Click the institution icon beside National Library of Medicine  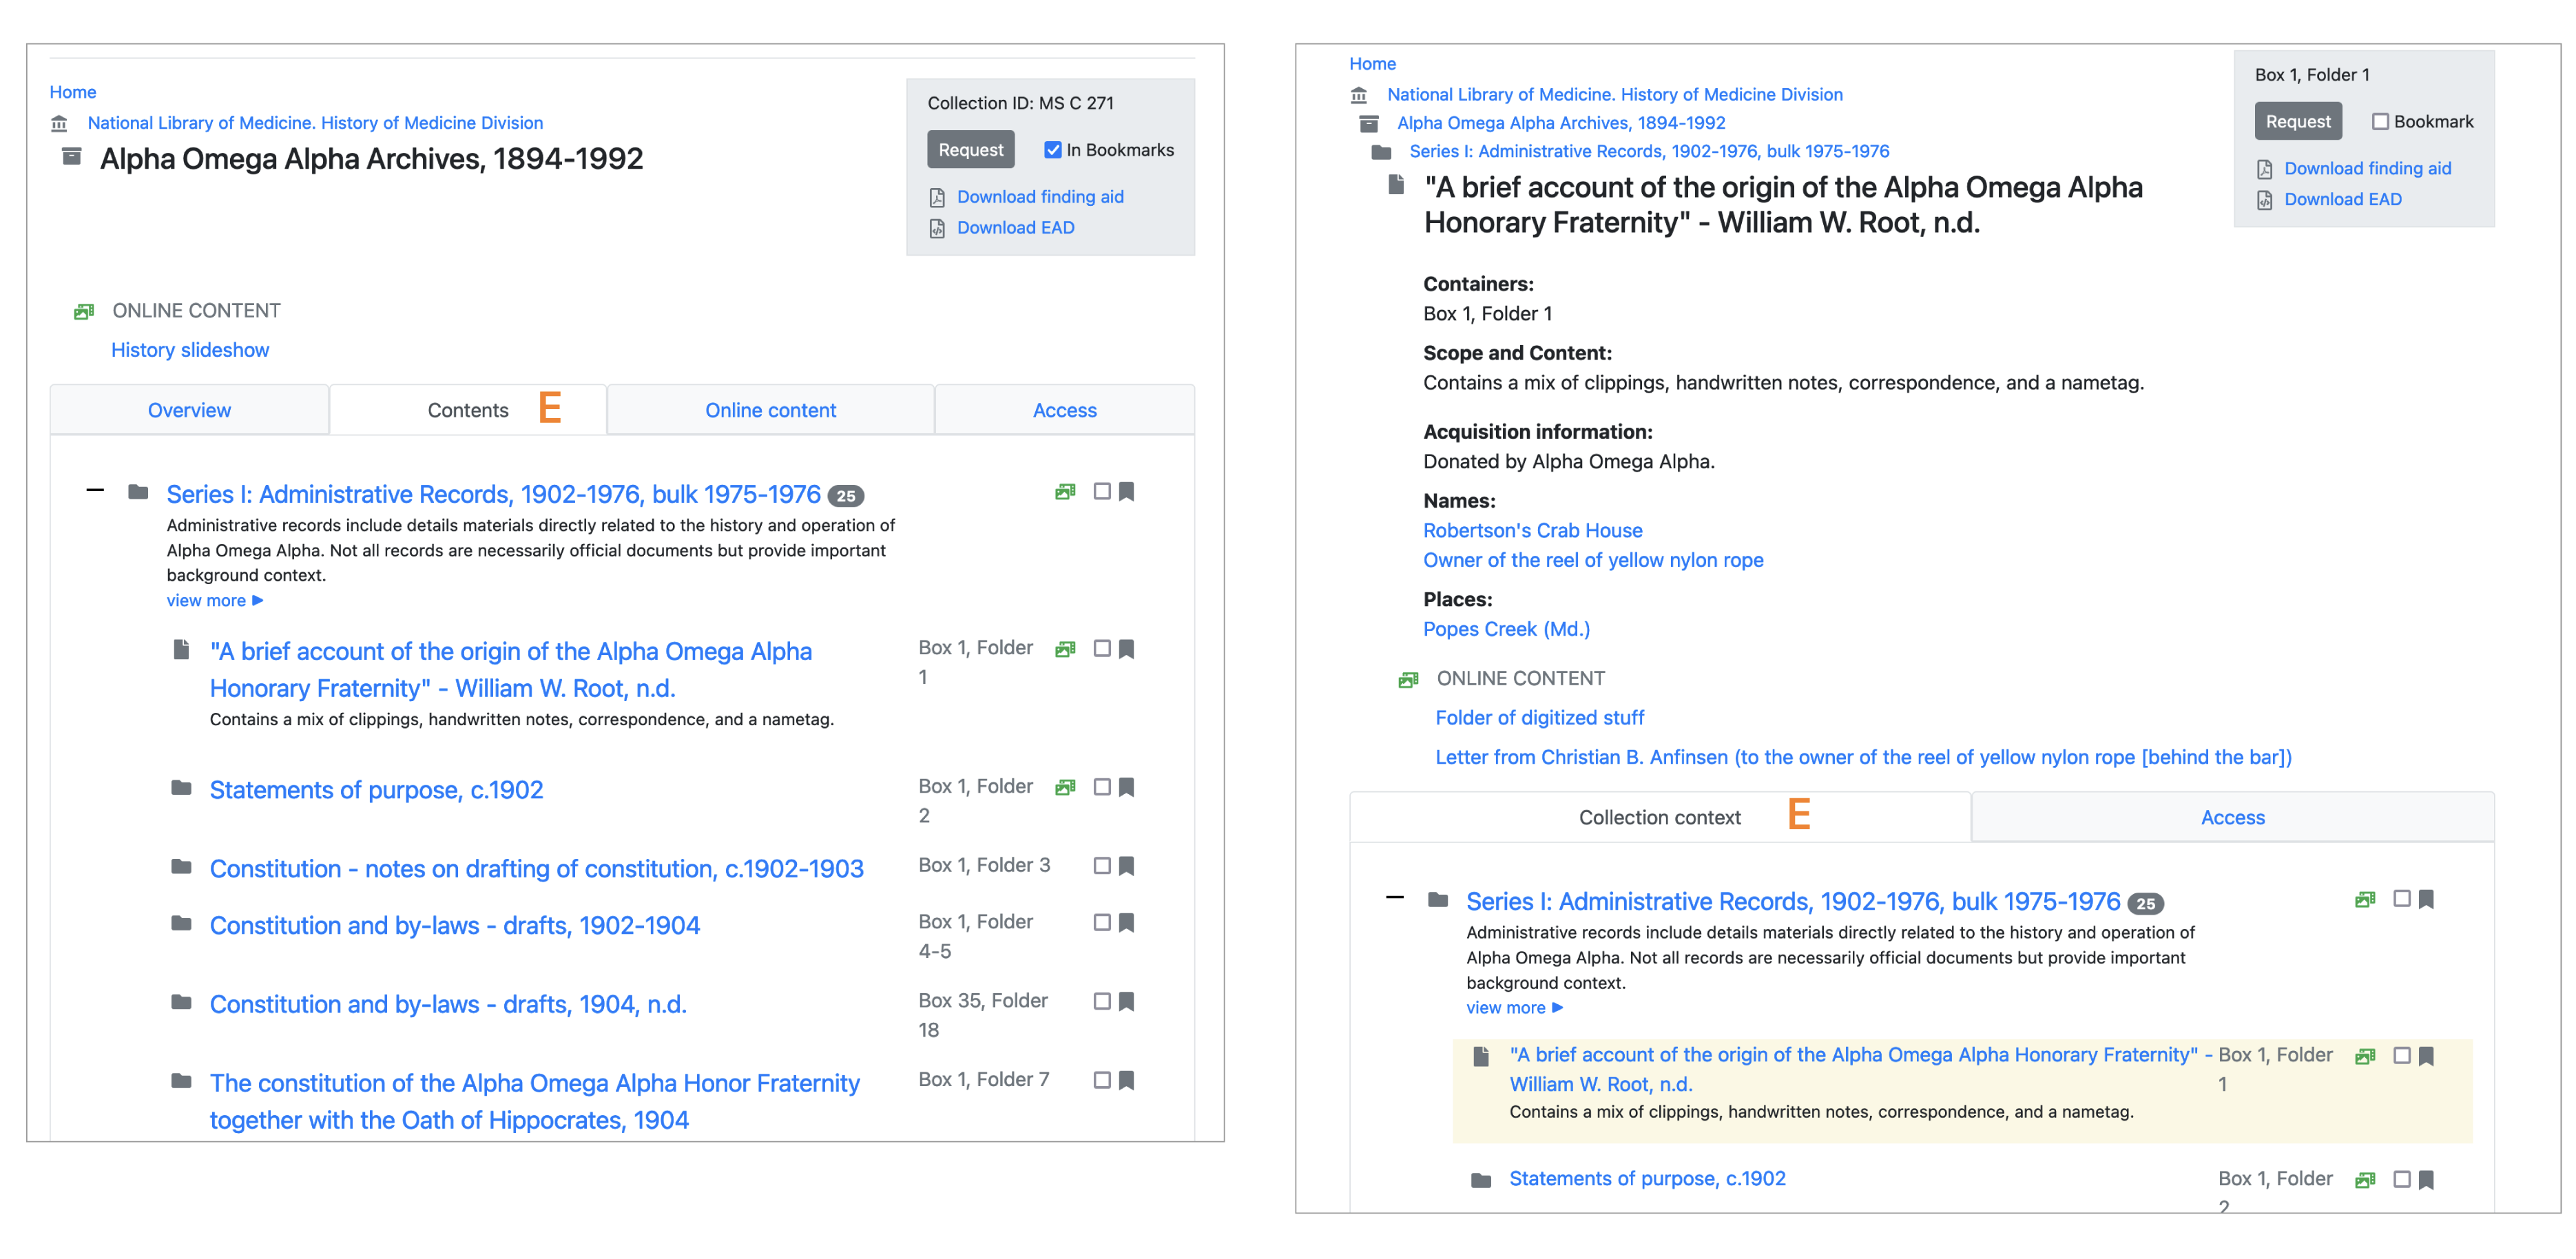tap(59, 123)
